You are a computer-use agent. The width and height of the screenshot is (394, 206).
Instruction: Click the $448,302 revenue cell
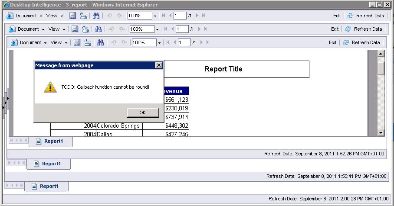(x=166, y=126)
